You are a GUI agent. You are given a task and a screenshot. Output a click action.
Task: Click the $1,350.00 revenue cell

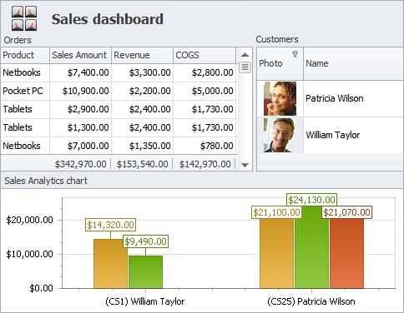[142, 146]
